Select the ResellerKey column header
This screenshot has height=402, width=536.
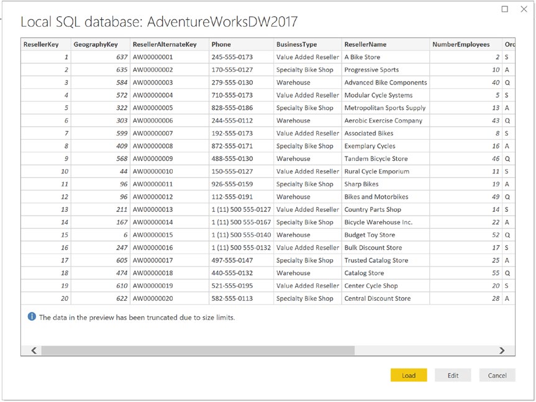point(46,45)
